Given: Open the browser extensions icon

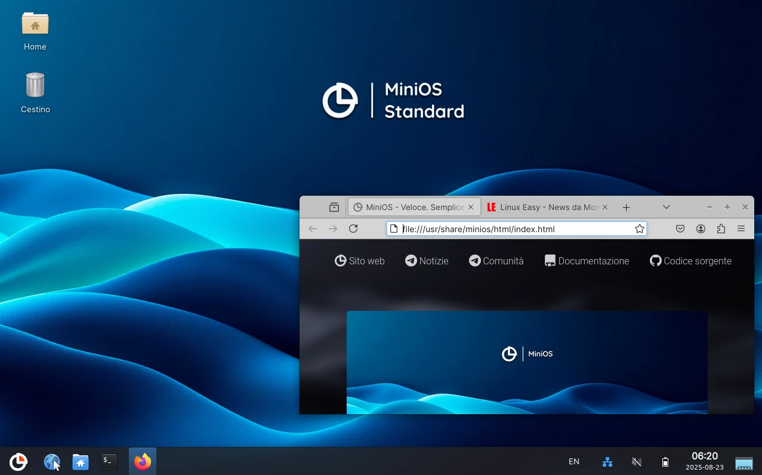Looking at the screenshot, I should point(721,229).
